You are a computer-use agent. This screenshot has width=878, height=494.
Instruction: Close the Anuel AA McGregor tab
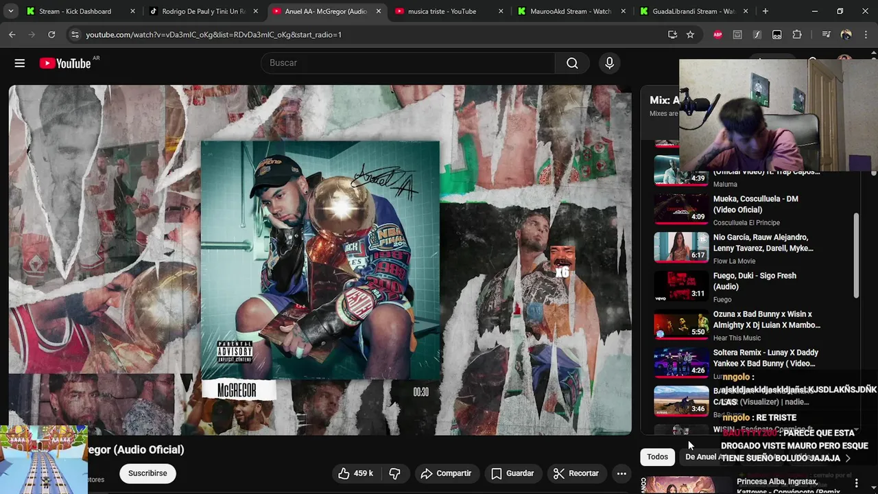click(379, 11)
